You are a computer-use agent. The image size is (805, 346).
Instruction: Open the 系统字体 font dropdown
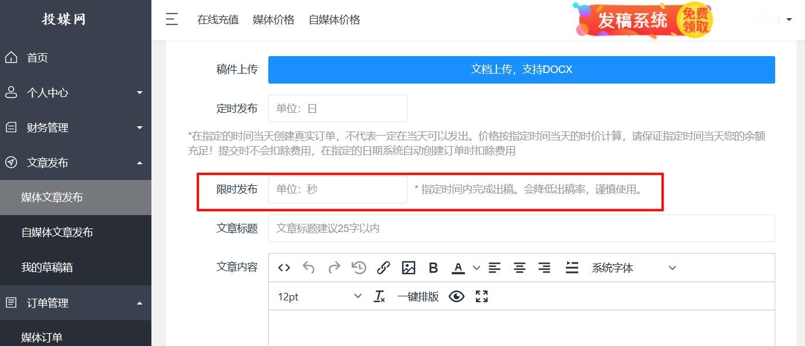[633, 268]
